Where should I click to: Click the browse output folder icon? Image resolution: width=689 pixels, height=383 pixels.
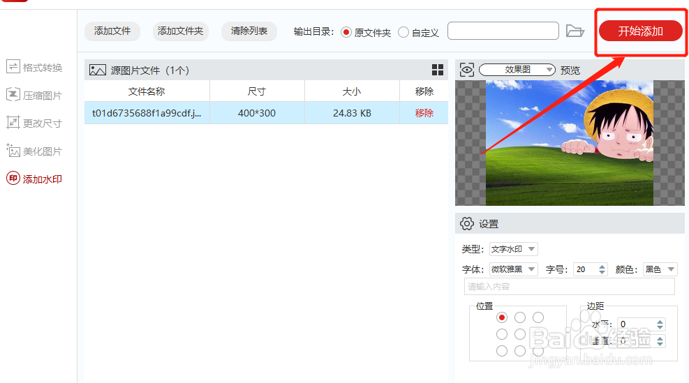point(575,31)
